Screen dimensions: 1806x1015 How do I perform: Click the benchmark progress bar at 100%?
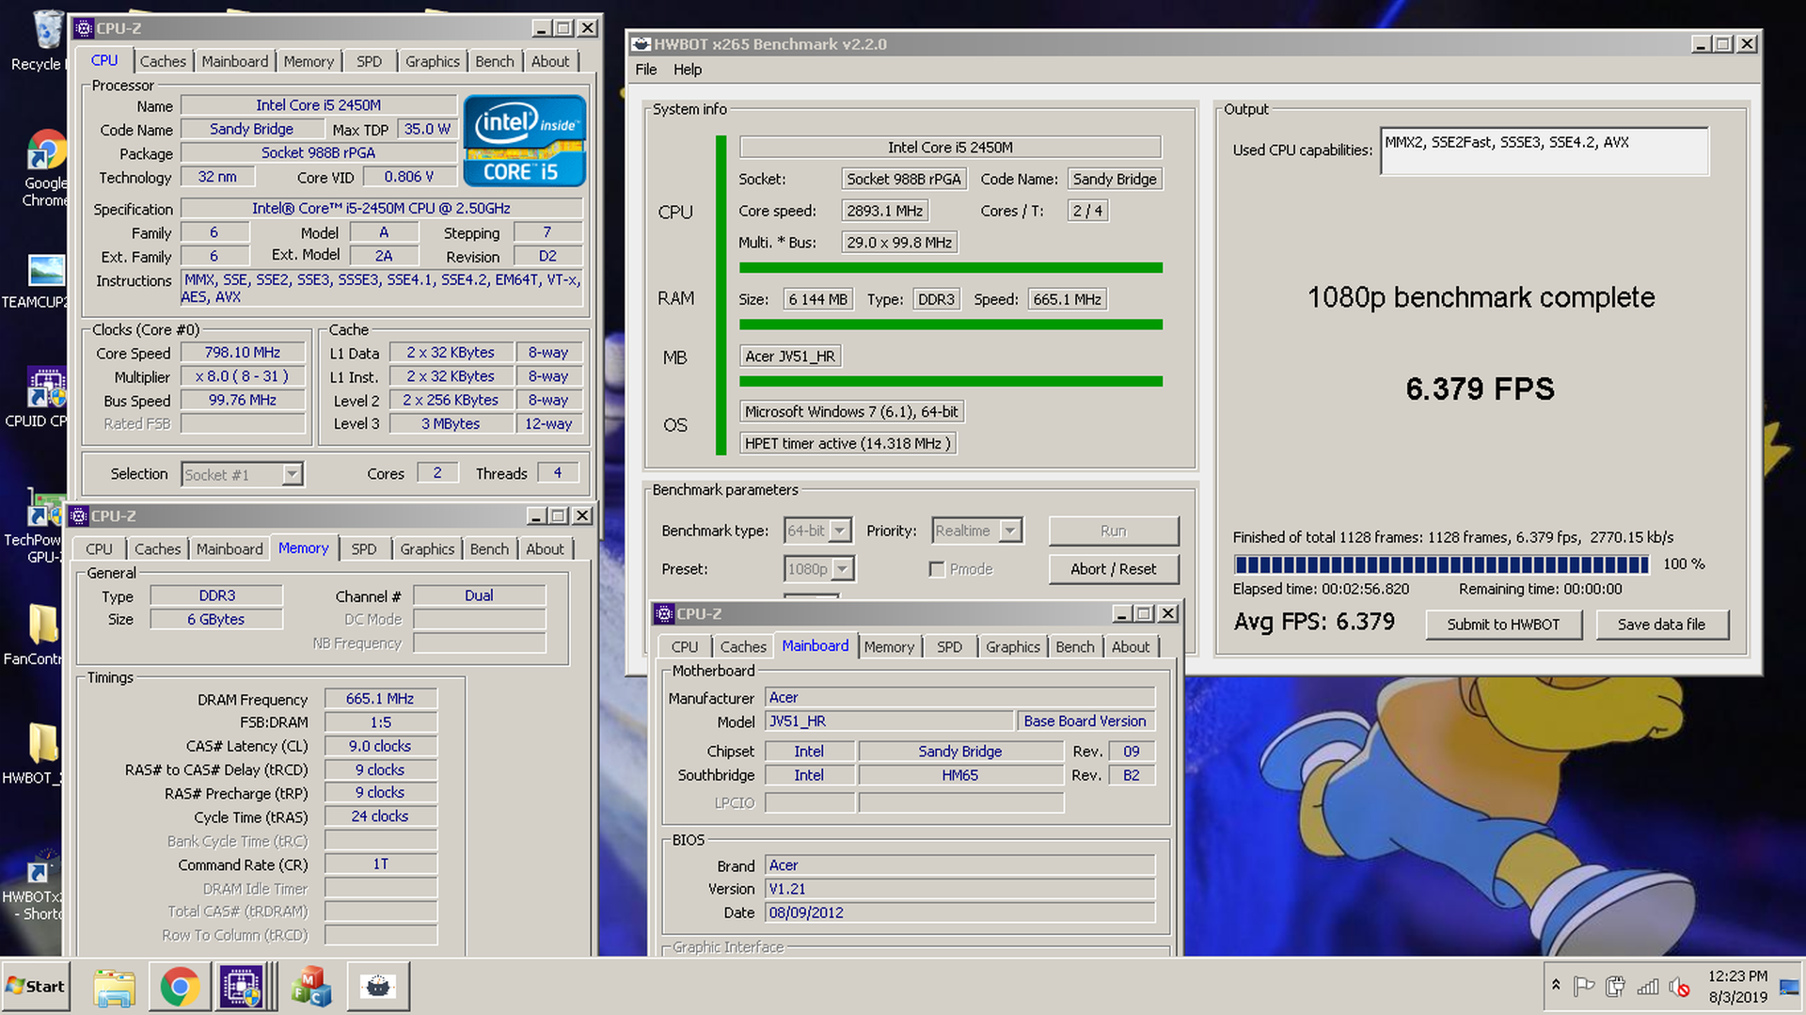(1442, 564)
